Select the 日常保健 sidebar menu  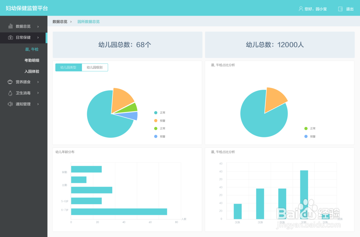[x=24, y=37]
